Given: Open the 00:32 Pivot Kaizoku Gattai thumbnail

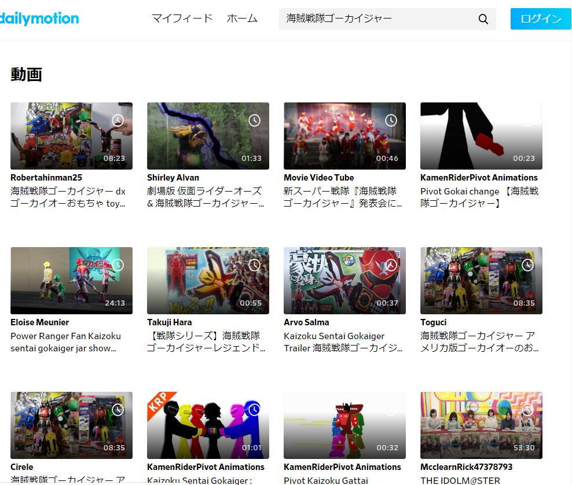Looking at the screenshot, I should point(344,425).
